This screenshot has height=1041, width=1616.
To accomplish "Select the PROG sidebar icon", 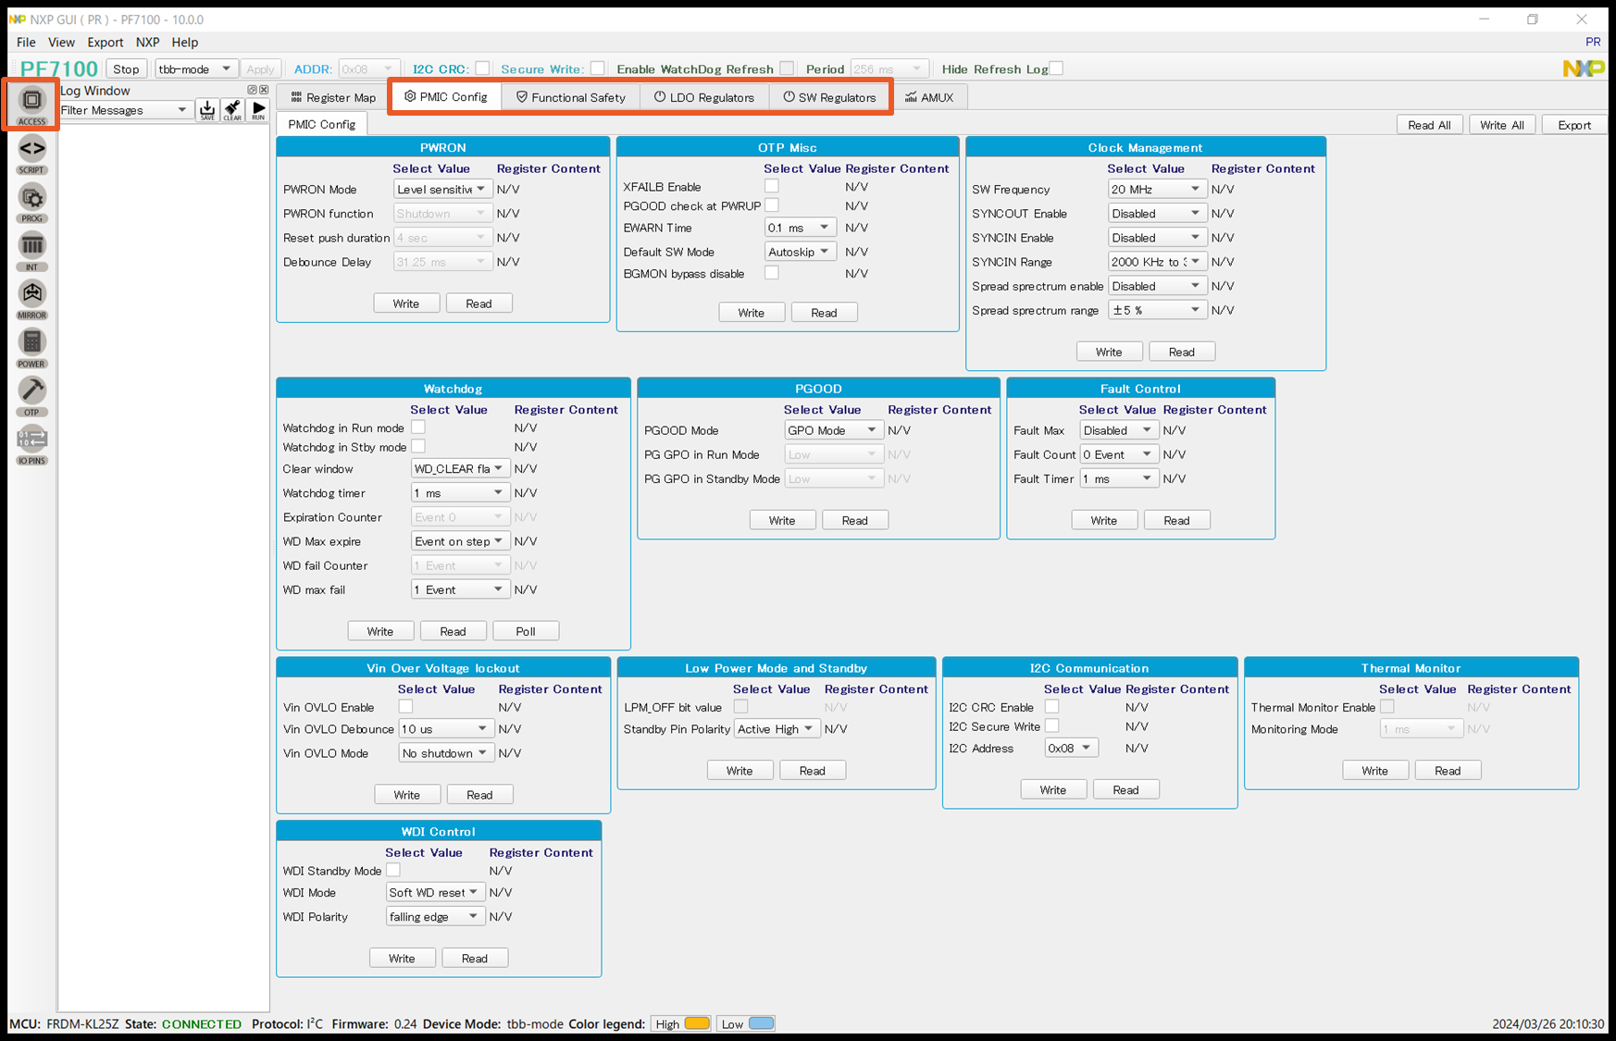I will [x=31, y=201].
